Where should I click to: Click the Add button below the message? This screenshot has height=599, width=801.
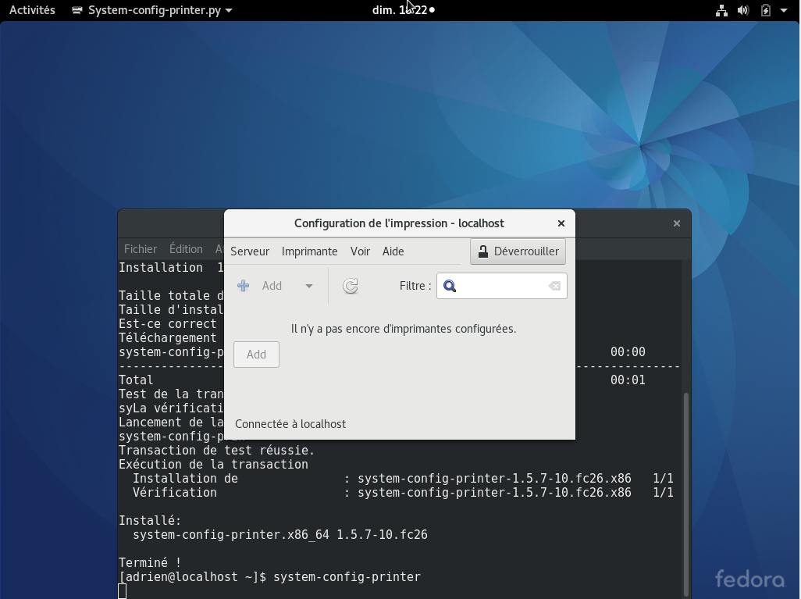256,355
